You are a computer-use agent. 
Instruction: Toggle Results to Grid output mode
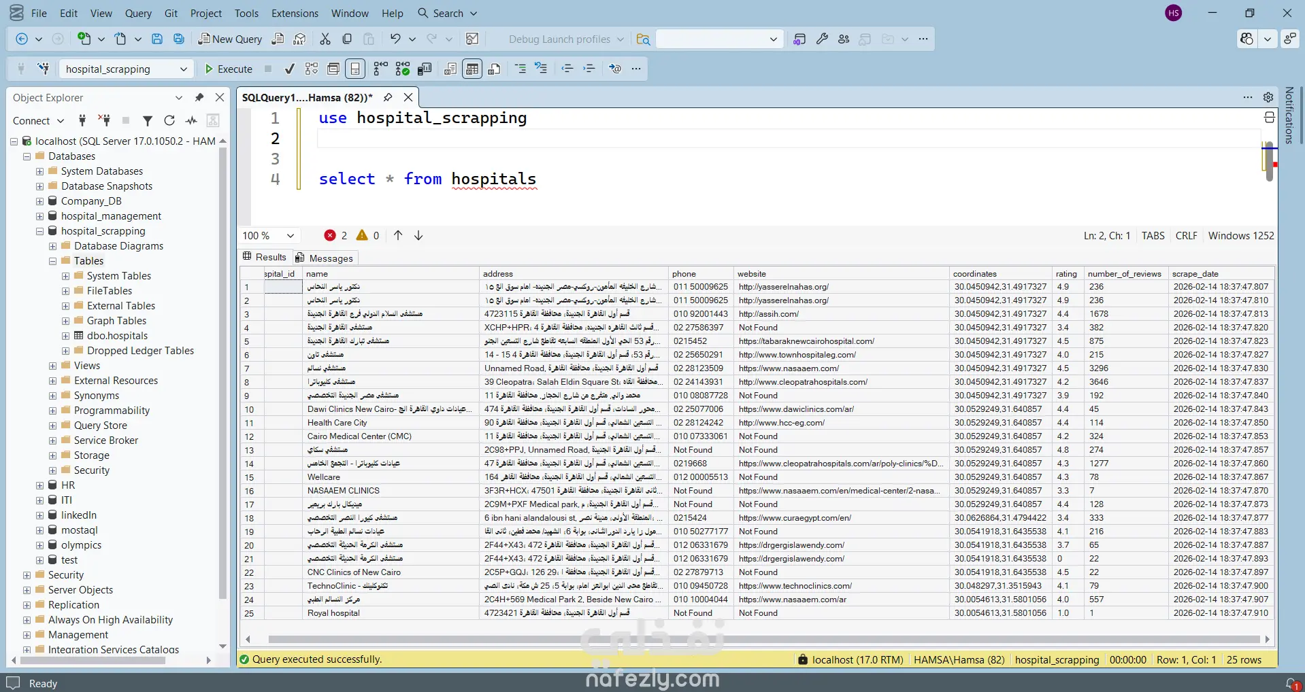click(x=472, y=69)
